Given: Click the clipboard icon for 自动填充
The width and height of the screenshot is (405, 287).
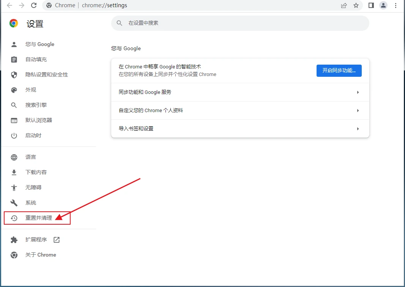Looking at the screenshot, I should [14, 59].
